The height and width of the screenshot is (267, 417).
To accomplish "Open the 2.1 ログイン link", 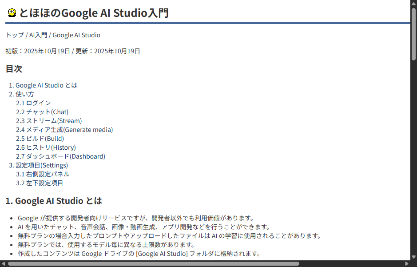I will [33, 103].
